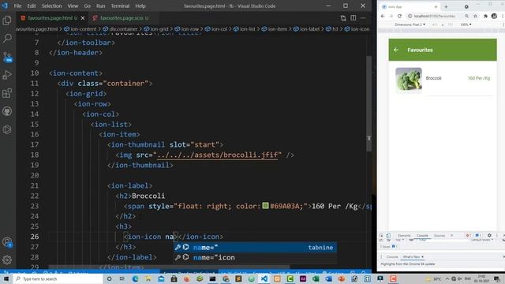Open Microsoft Edge from the taskbar
Image resolution: width=505 pixels, height=284 pixels.
[x=135, y=278]
